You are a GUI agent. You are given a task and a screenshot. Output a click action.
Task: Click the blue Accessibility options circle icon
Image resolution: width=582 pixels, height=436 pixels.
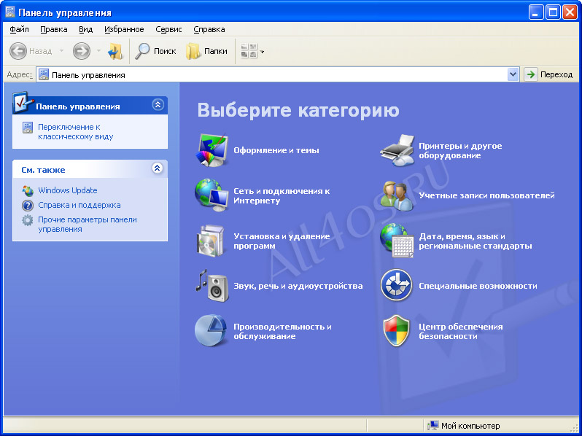click(x=397, y=285)
